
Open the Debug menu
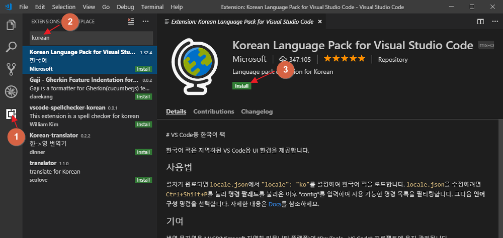pos(125,7)
